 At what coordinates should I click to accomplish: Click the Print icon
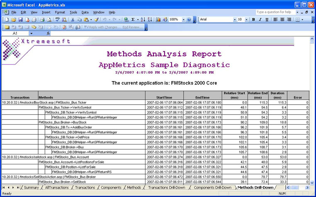click(42, 19)
